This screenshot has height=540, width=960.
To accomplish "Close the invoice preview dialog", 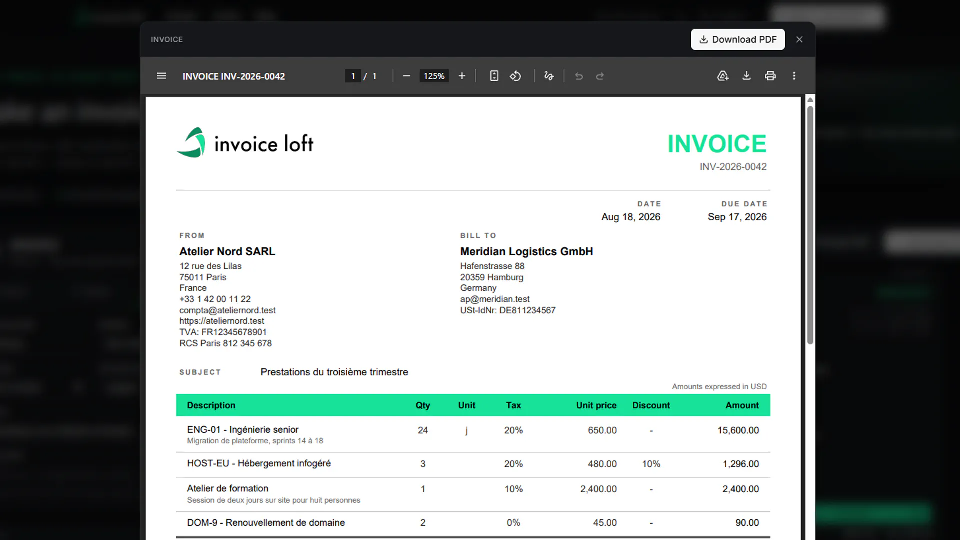I will click(799, 39).
